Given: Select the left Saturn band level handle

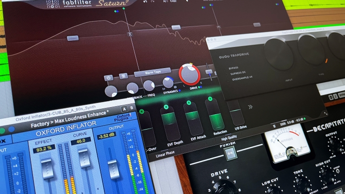Looking at the screenshot, I should [x=73, y=38].
